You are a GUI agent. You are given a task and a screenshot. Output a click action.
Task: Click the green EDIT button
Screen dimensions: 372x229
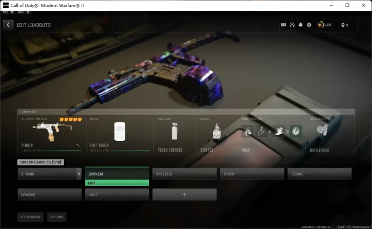click(117, 183)
